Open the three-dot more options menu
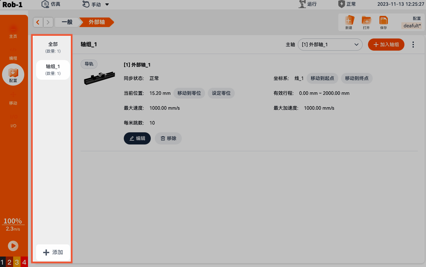Viewport: 426px width, 267px height. pyautogui.click(x=413, y=45)
